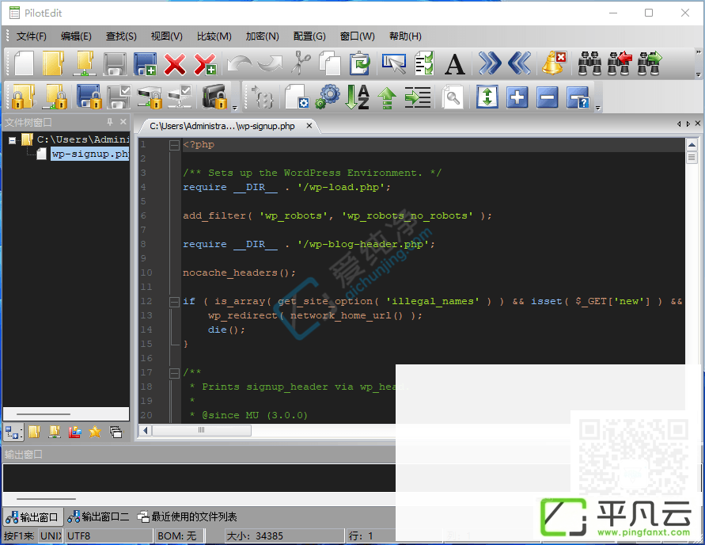
Task: Paste from clipboard icon
Action: click(x=360, y=63)
